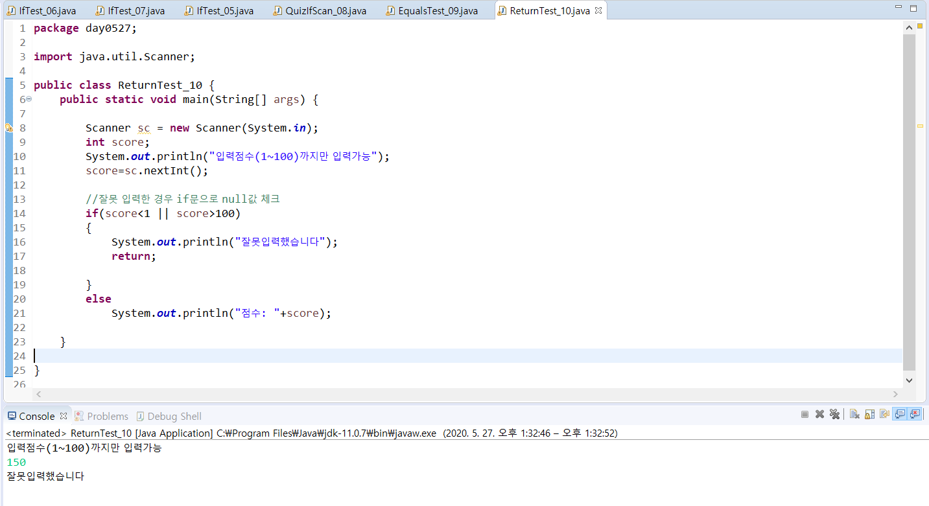Click the editor horizontal scrollbar right arrow
Viewport: 929px width, 506px height.
coord(895,394)
